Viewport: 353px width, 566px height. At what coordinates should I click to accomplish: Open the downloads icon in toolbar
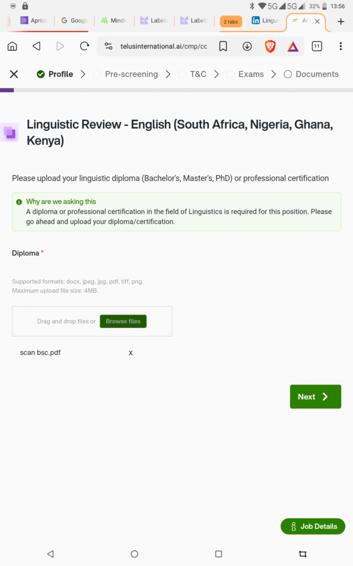coord(247,46)
